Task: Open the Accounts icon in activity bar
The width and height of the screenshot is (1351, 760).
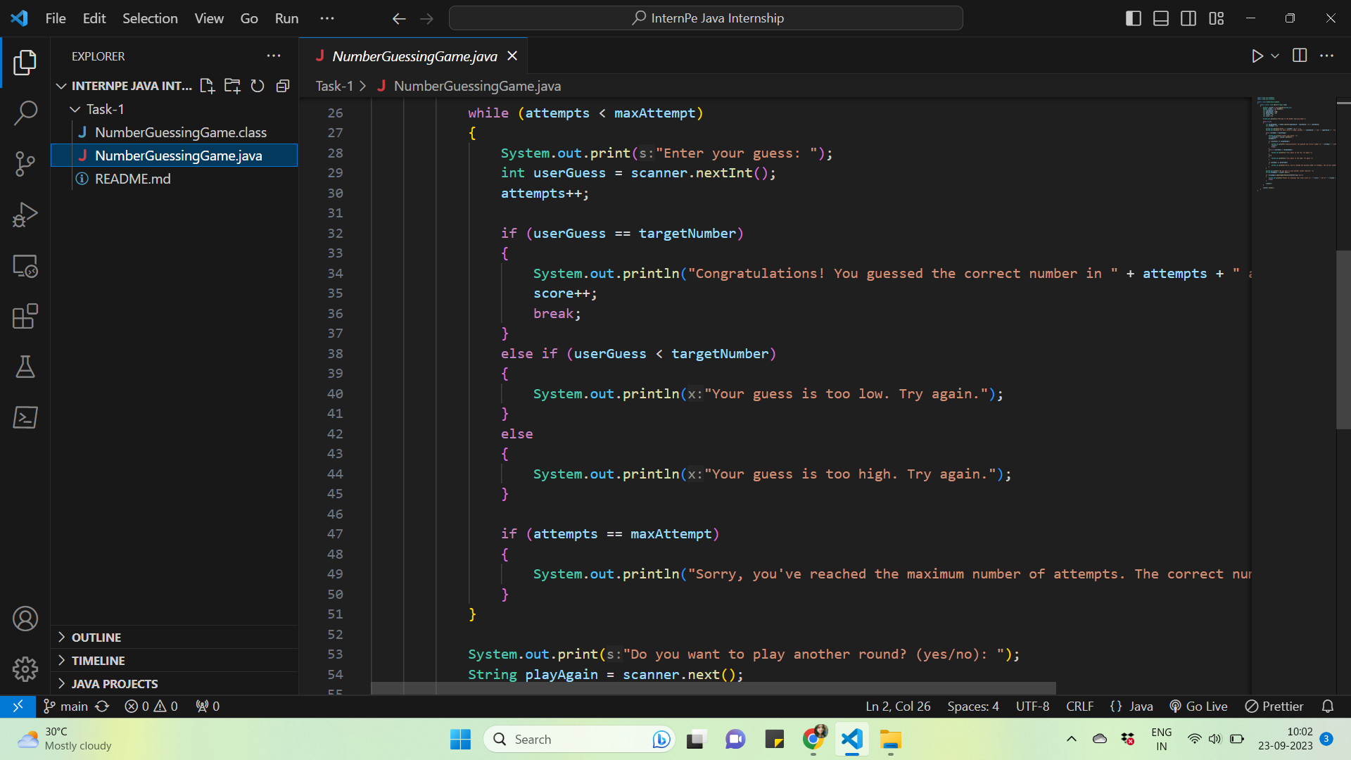Action: pos(25,619)
